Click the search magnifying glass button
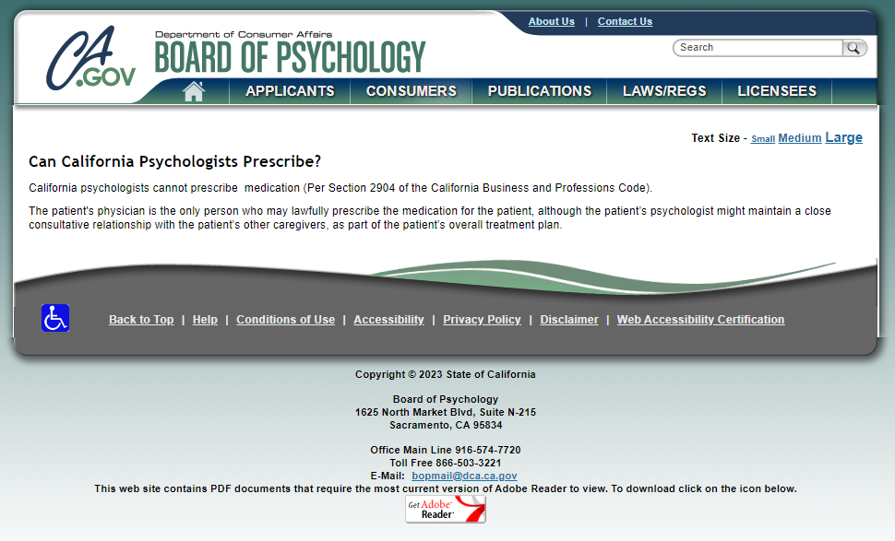This screenshot has height=541, width=895. coord(854,48)
